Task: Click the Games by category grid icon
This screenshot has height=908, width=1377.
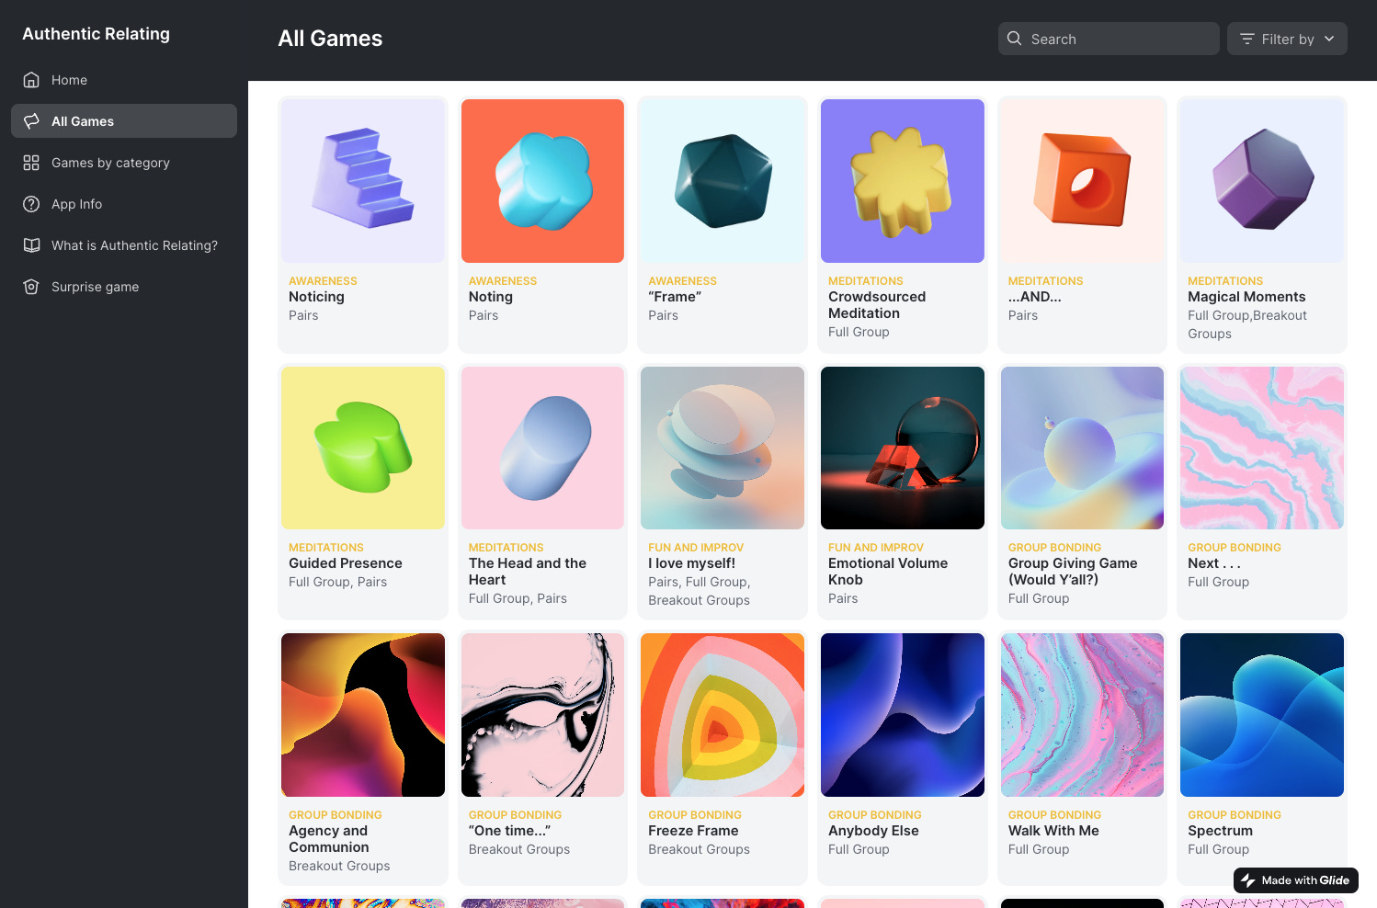Action: (31, 163)
